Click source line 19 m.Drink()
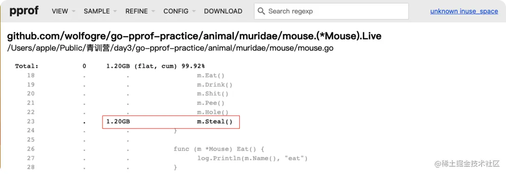The height and width of the screenshot is (174, 506). [x=215, y=85]
